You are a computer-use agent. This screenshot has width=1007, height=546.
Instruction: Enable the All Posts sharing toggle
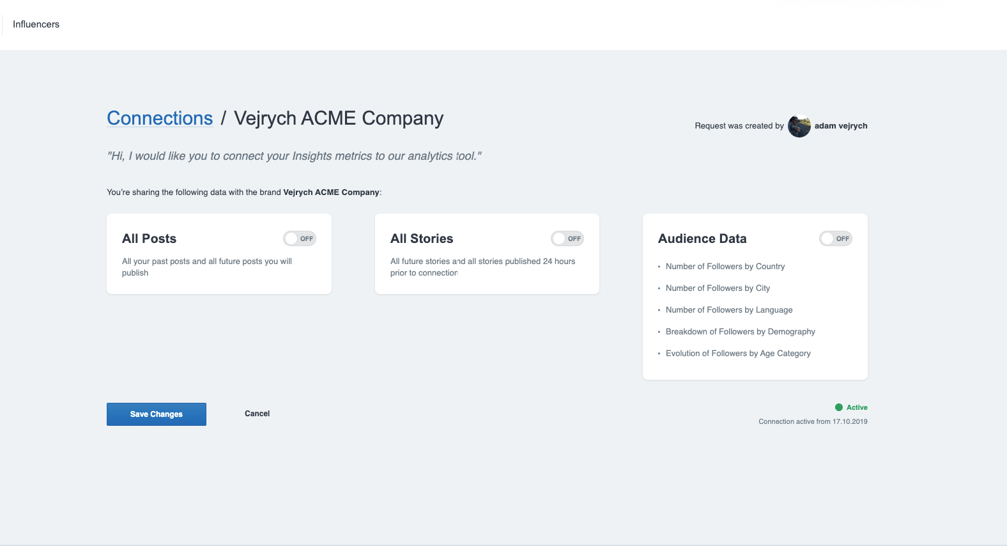(x=300, y=238)
